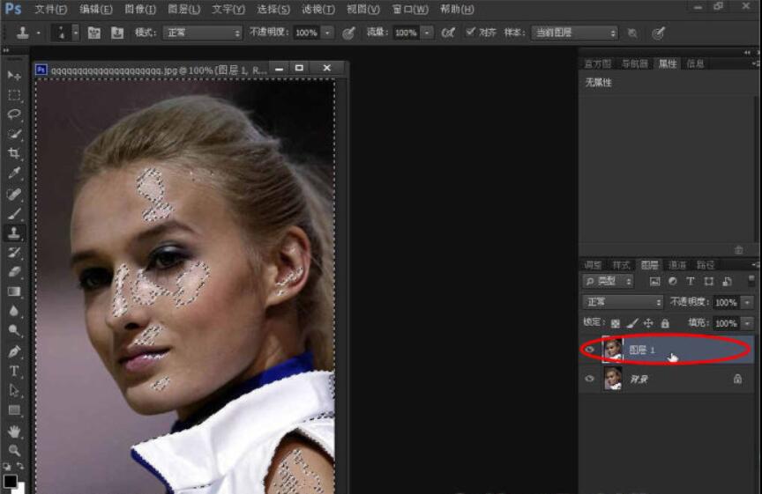This screenshot has width=762, height=494.
Task: Open the Layer menu
Action: pos(184,9)
